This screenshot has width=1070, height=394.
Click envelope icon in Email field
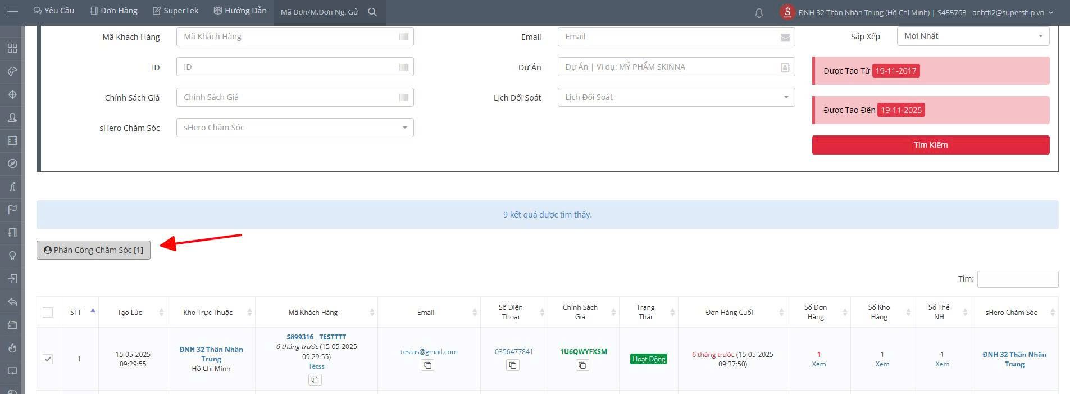[785, 37]
